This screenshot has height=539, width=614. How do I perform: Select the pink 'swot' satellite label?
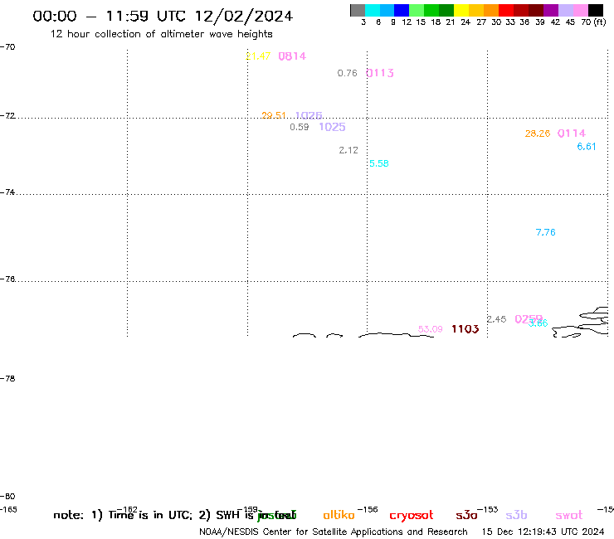(x=569, y=515)
